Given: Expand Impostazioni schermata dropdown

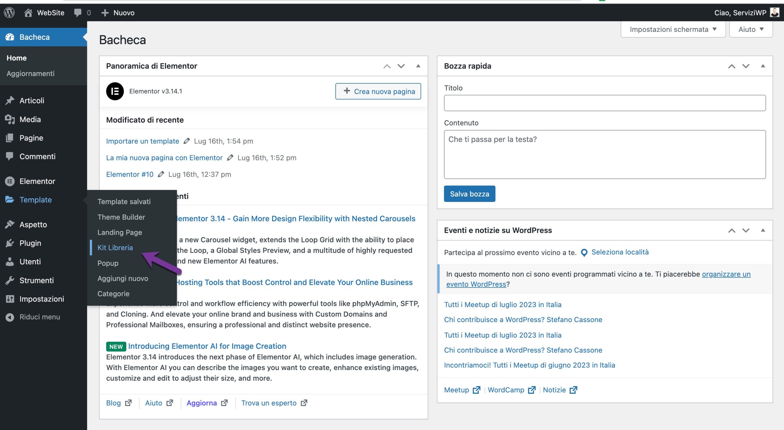Looking at the screenshot, I should pyautogui.click(x=673, y=29).
